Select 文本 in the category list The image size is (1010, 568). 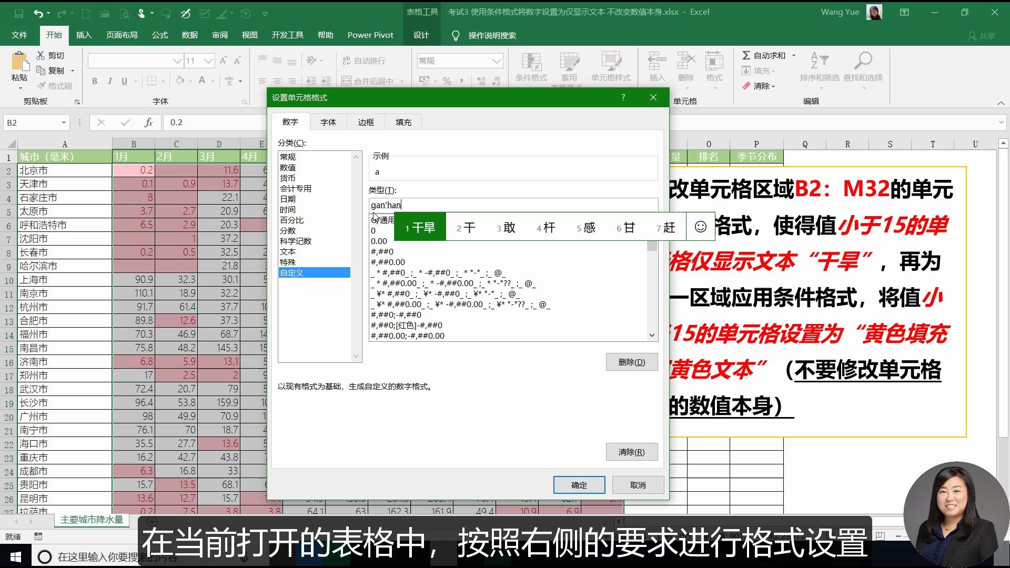tap(288, 251)
